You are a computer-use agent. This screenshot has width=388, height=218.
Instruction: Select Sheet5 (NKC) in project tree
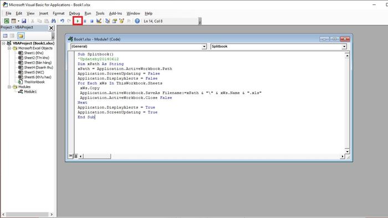click(x=34, y=72)
